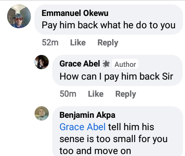Click the Grace Abel commenter name

pyautogui.click(x=80, y=64)
